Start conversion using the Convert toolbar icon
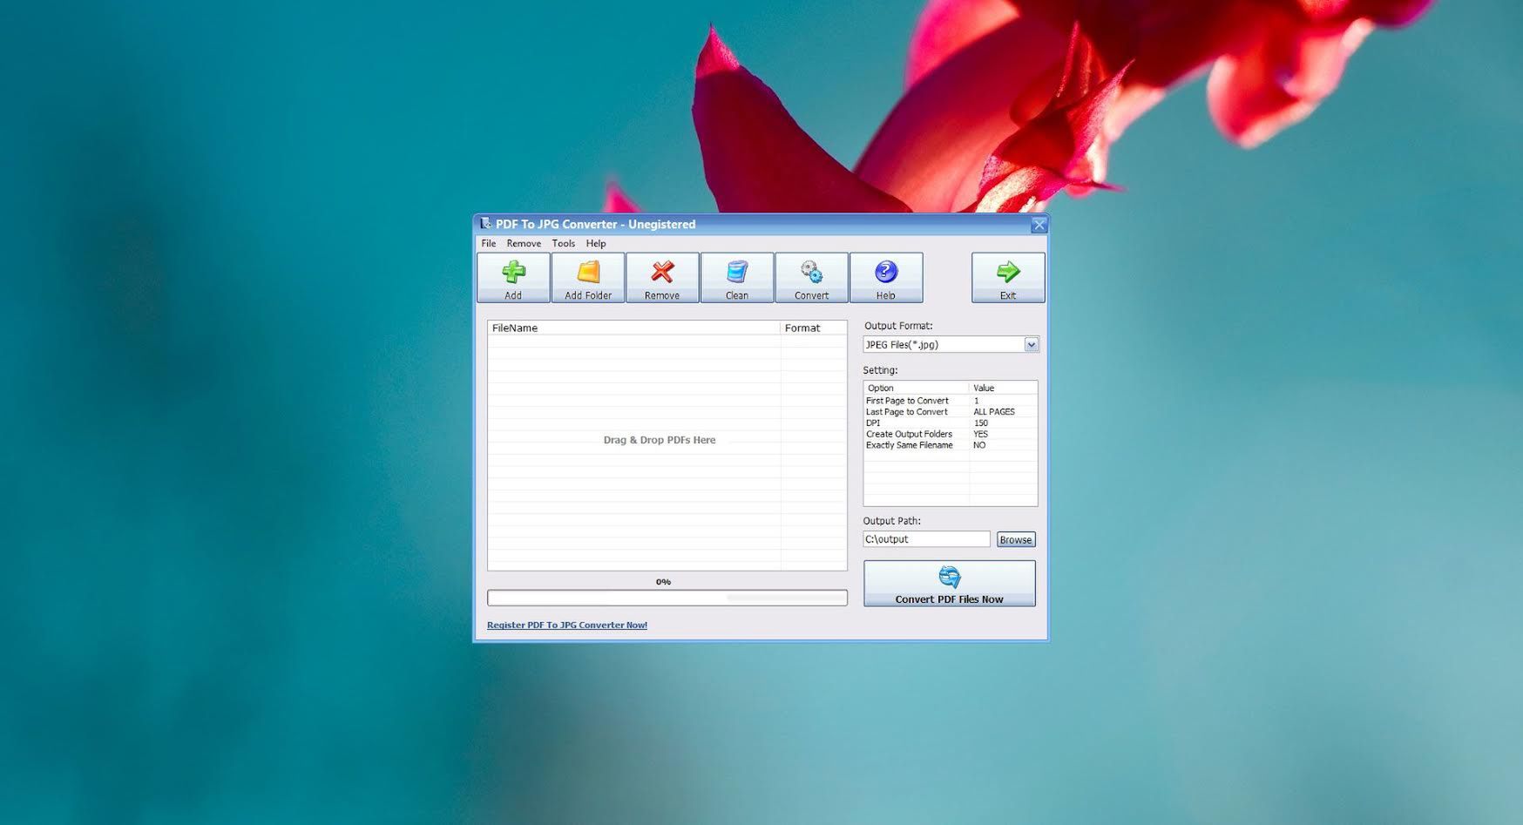 click(810, 277)
